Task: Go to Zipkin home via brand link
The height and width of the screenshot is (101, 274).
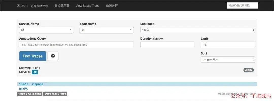Action: pos(22,6)
